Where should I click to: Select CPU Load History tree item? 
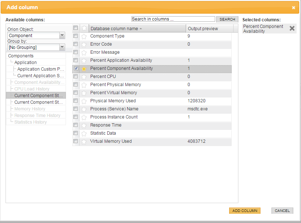pos(32,89)
